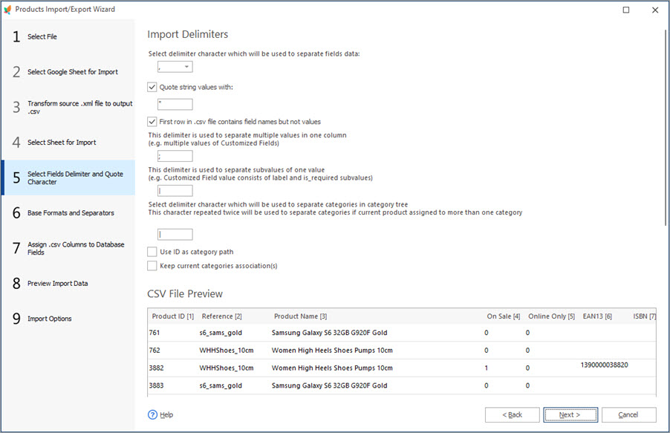Image resolution: width=670 pixels, height=433 pixels.
Task: Go to step 6 Base Formats and Separators
Action: click(x=68, y=213)
